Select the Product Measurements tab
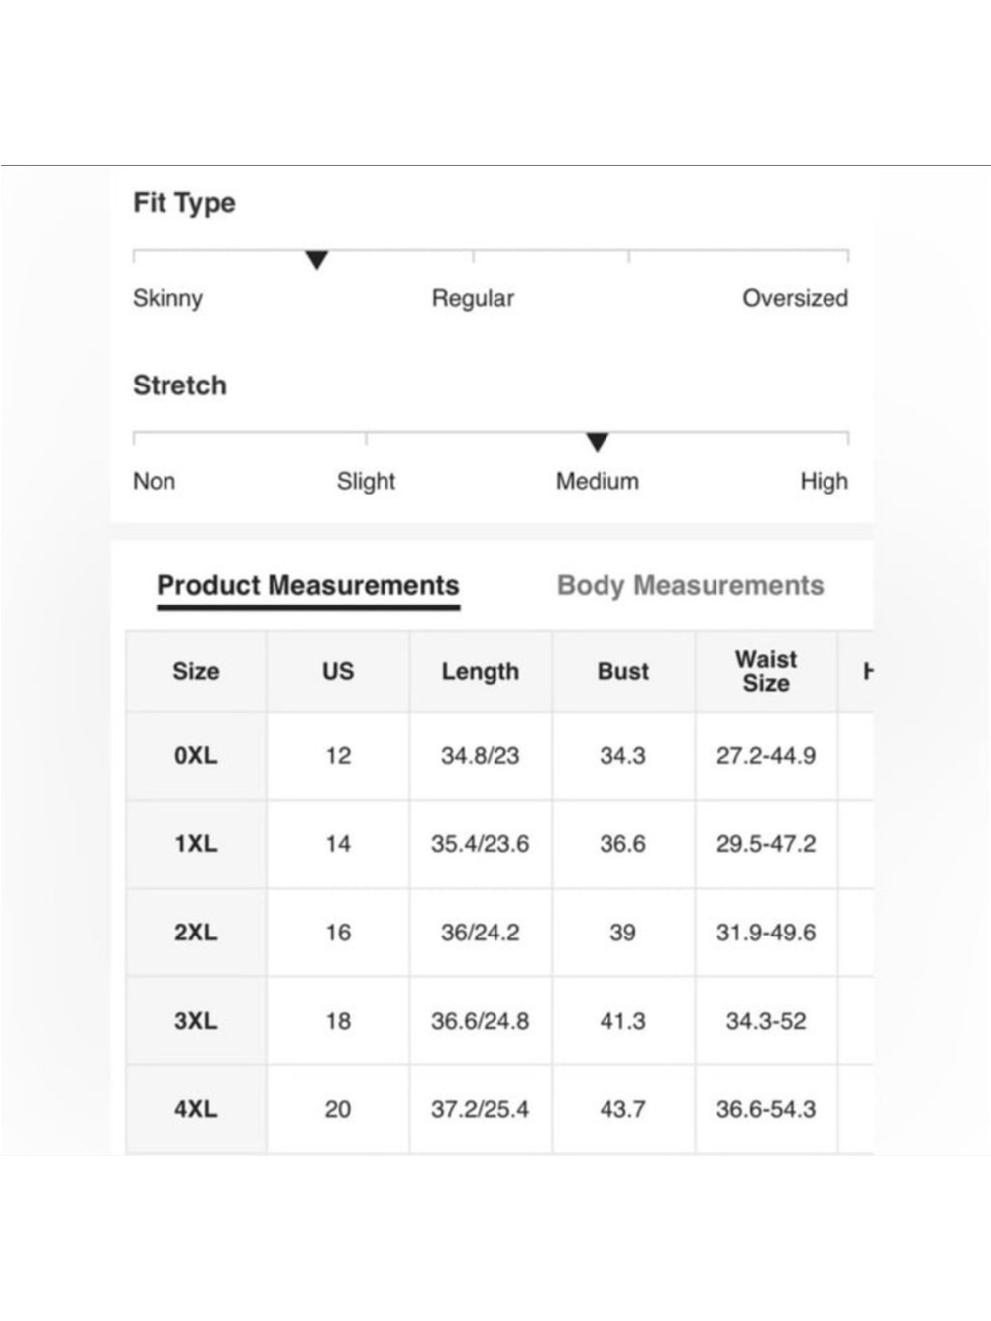The height and width of the screenshot is (1321, 991). pos(308,586)
